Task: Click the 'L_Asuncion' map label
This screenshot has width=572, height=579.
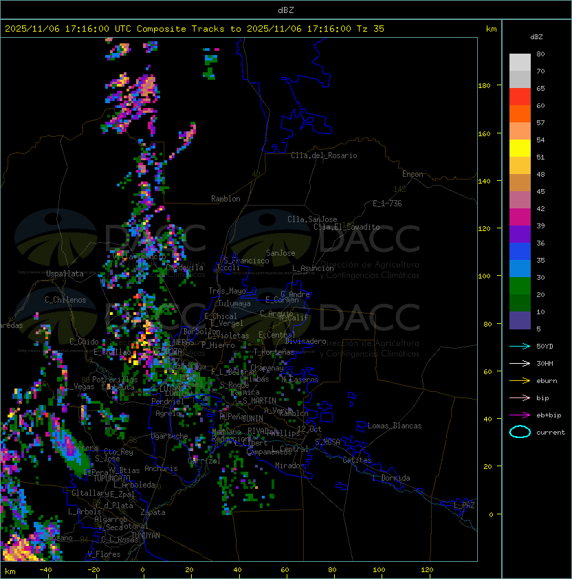Action: [x=313, y=268]
